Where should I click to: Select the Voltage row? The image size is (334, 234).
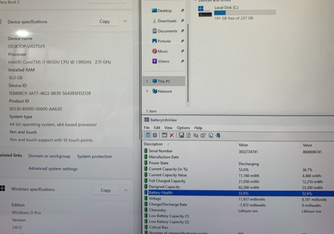pyautogui.click(x=238, y=199)
